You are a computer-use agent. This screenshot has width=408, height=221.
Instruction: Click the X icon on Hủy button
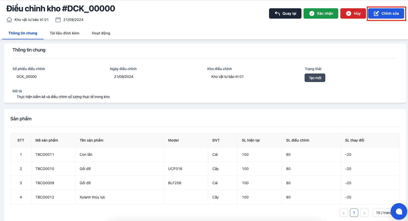pyautogui.click(x=349, y=13)
